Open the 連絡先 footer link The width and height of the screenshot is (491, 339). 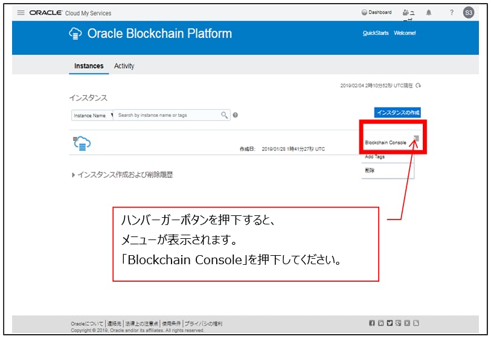(114, 324)
